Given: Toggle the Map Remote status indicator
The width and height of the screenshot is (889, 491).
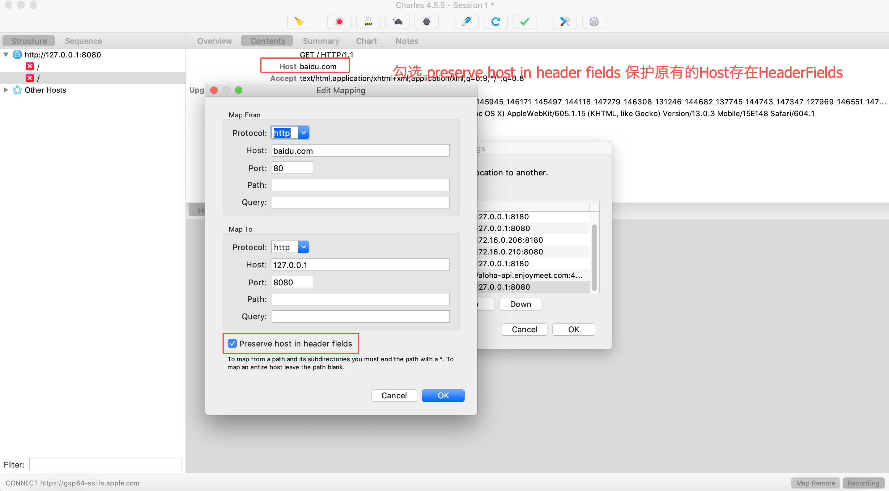Looking at the screenshot, I should coord(815,483).
